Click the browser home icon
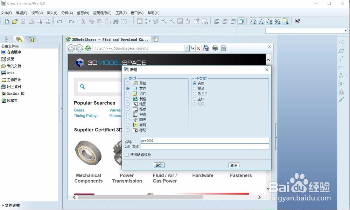350x210 pixels. click(206, 48)
